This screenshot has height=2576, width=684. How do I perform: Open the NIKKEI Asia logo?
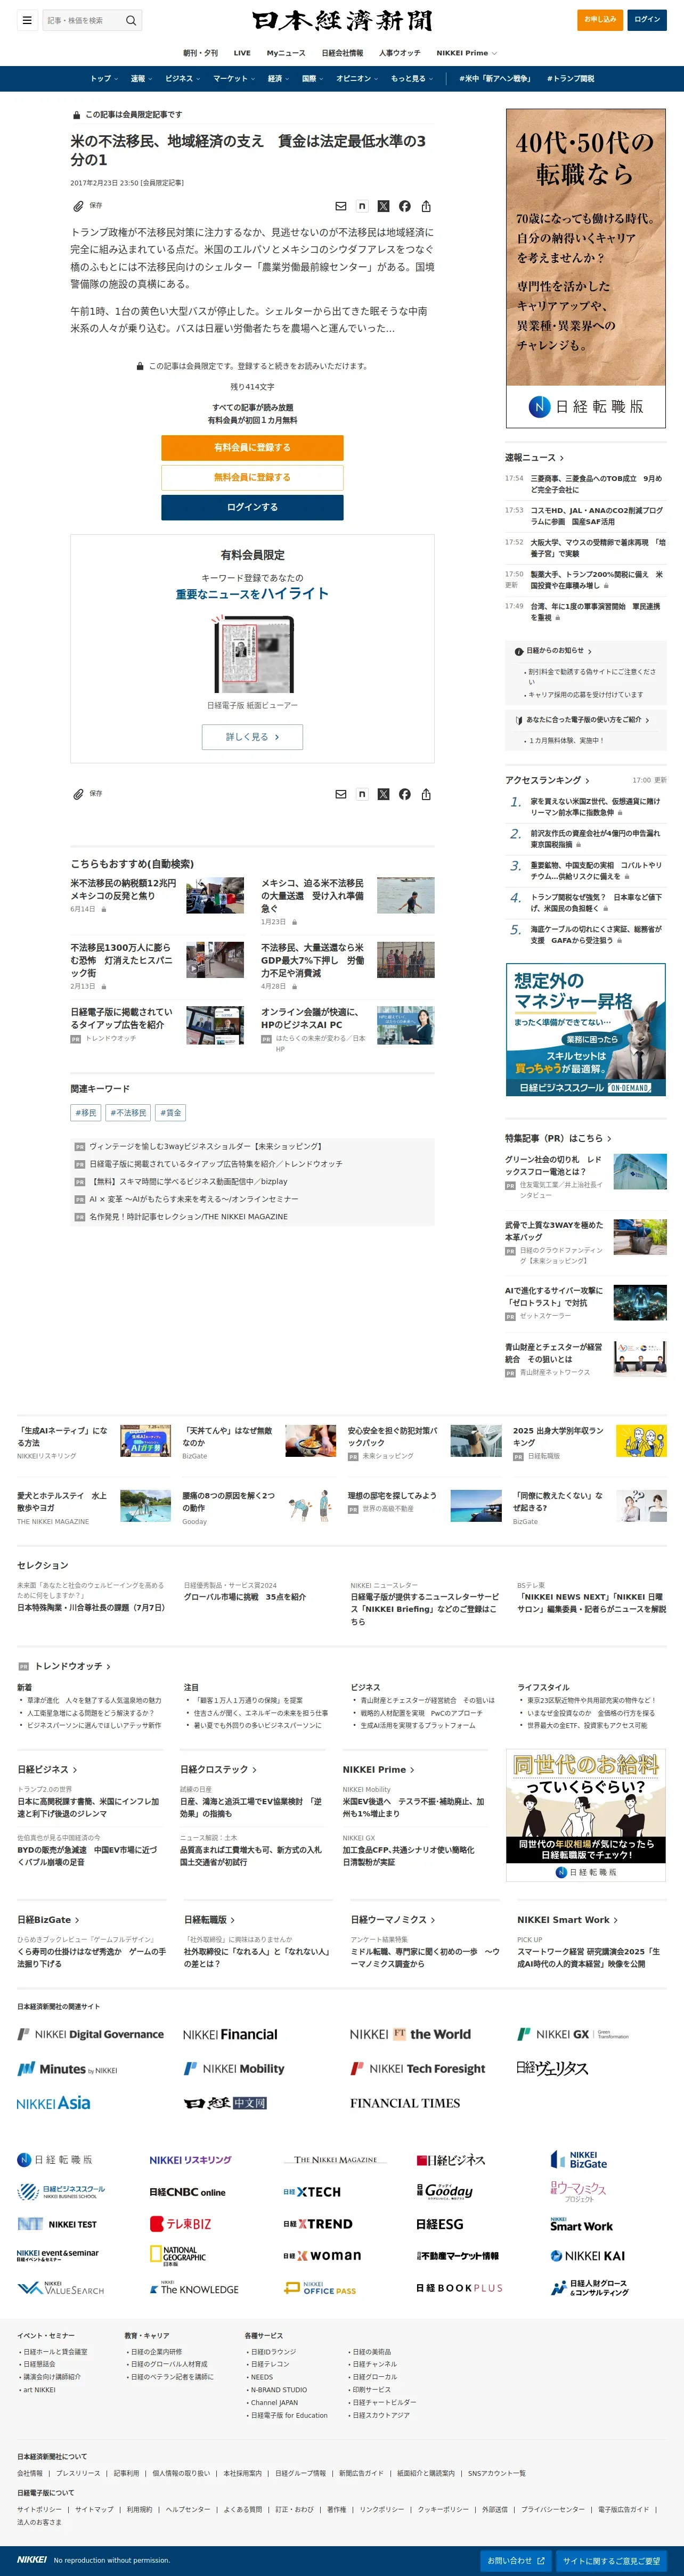tap(54, 2103)
